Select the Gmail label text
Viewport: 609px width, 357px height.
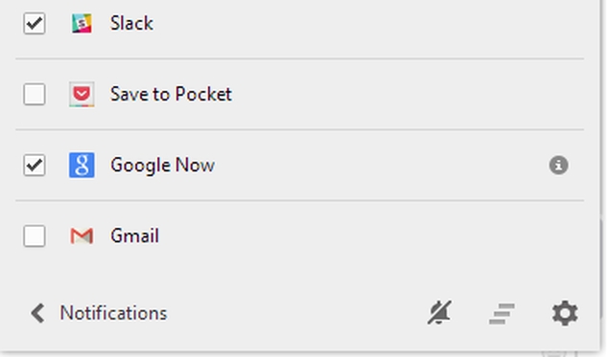coord(134,235)
